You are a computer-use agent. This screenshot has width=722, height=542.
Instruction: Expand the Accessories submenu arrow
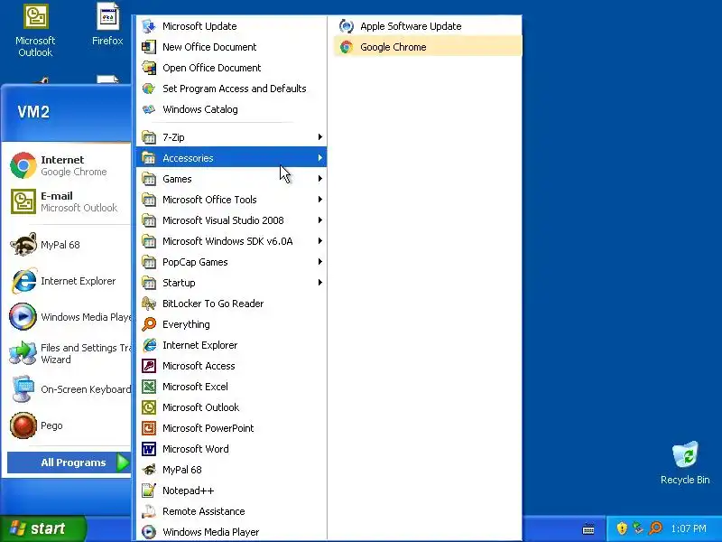tap(320, 157)
